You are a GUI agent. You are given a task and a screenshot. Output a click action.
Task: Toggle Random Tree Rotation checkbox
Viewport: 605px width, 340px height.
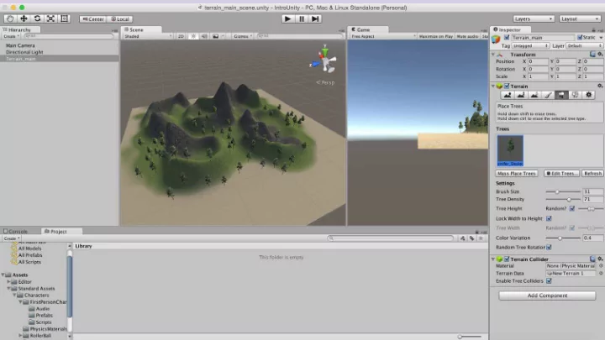[x=549, y=247]
